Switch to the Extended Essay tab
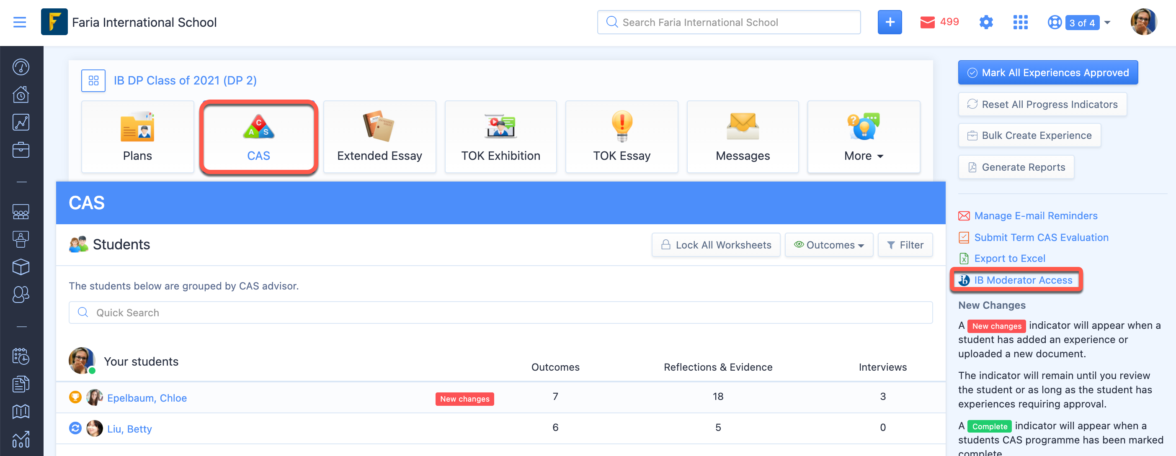Screen dimensions: 1176x456 tap(379, 136)
